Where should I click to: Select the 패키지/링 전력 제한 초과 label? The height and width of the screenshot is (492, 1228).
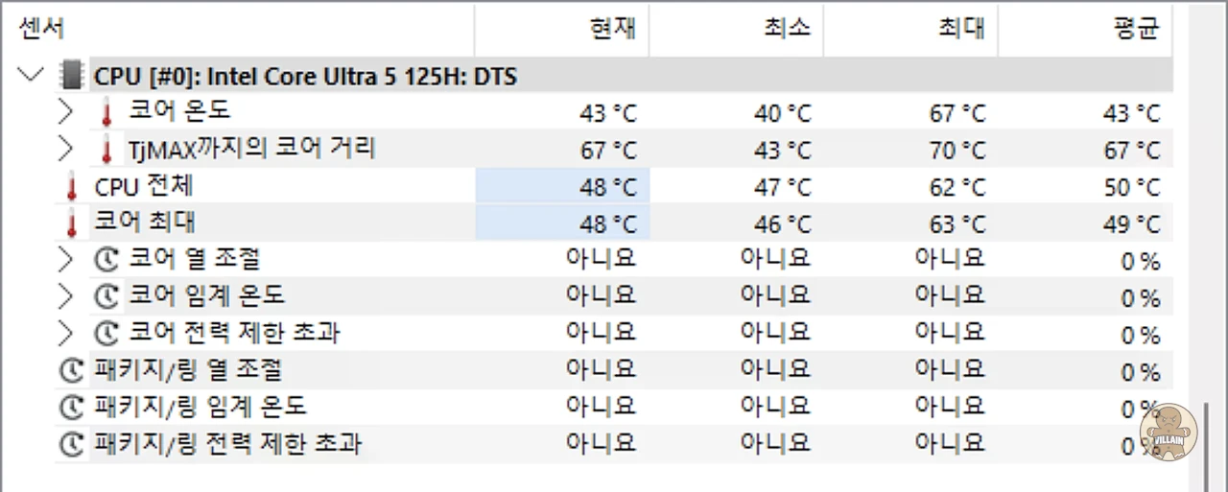[227, 443]
